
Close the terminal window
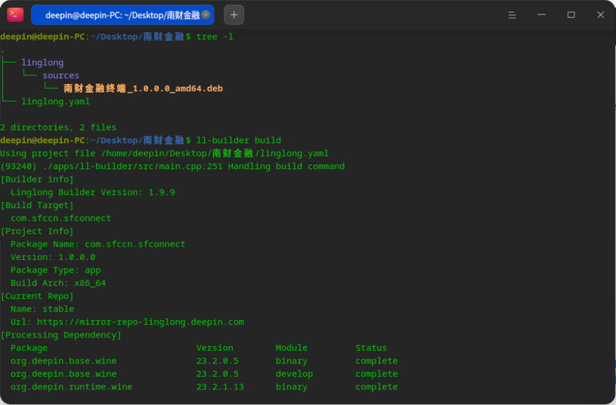[600, 15]
